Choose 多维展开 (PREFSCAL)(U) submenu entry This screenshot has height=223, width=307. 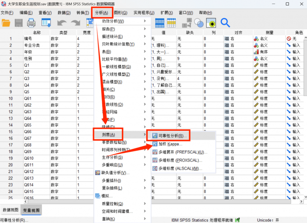click(x=180, y=152)
